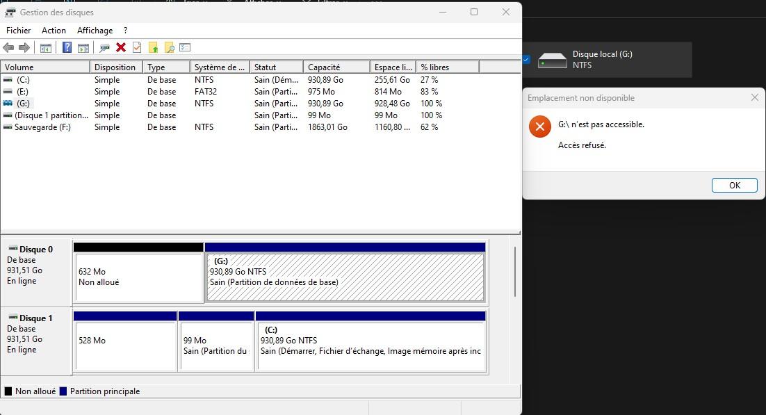
Task: Sort by the Disposition column header
Action: tap(116, 67)
